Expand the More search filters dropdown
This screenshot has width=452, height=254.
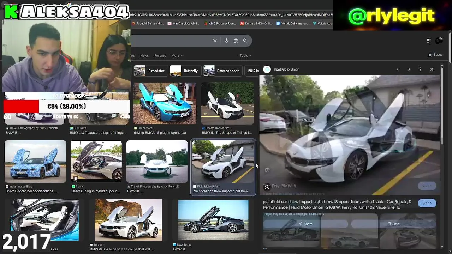[177, 55]
